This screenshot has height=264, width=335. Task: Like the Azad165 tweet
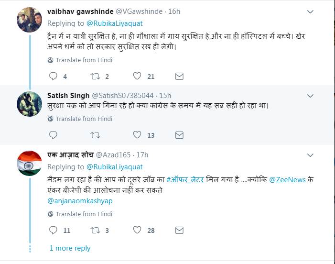click(137, 230)
